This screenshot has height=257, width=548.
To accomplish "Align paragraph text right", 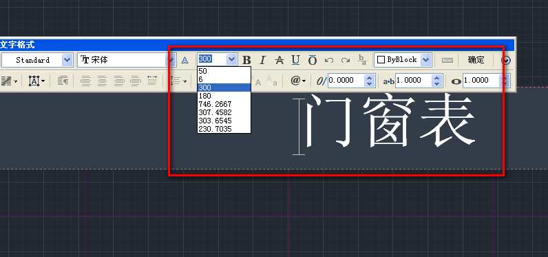I will 119,81.
